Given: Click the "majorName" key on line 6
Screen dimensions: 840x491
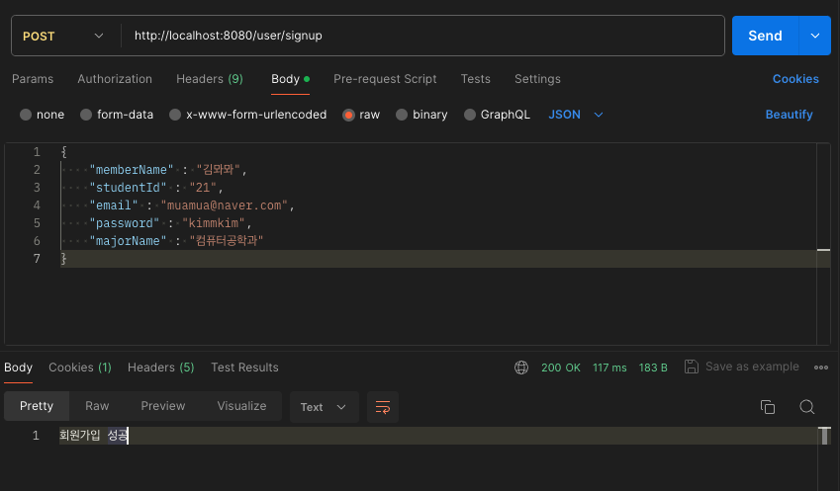Looking at the screenshot, I should (x=128, y=241).
